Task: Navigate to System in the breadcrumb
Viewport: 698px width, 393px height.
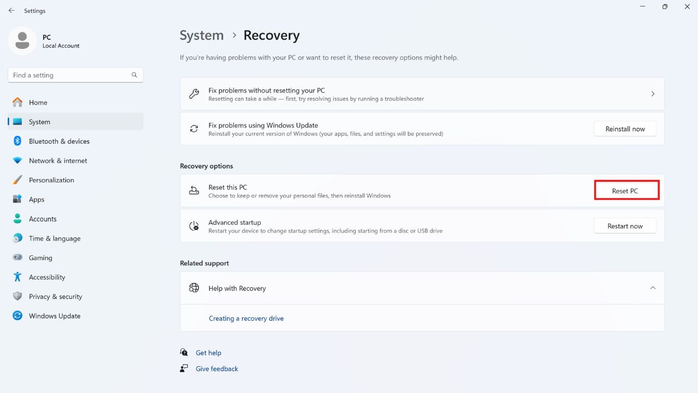Action: click(x=201, y=35)
